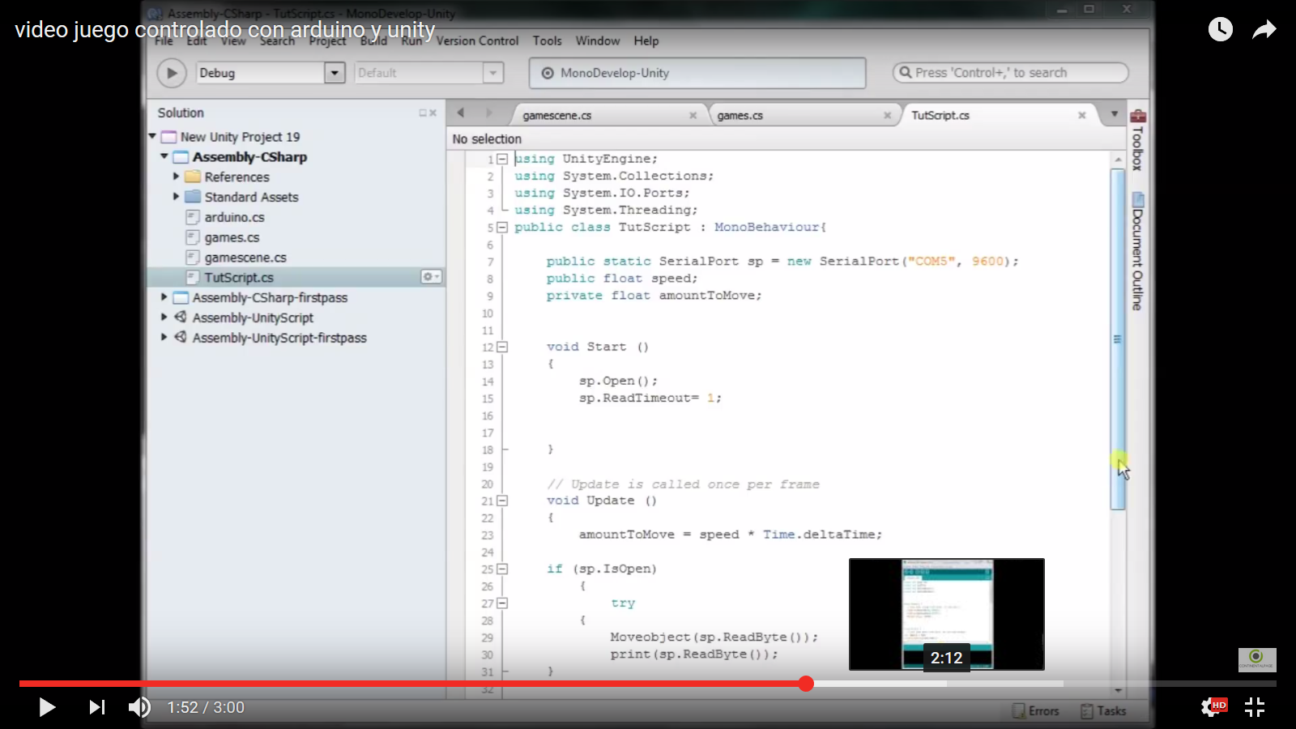Expand Assembly-UnityScript project
The width and height of the screenshot is (1296, 729).
(x=164, y=318)
